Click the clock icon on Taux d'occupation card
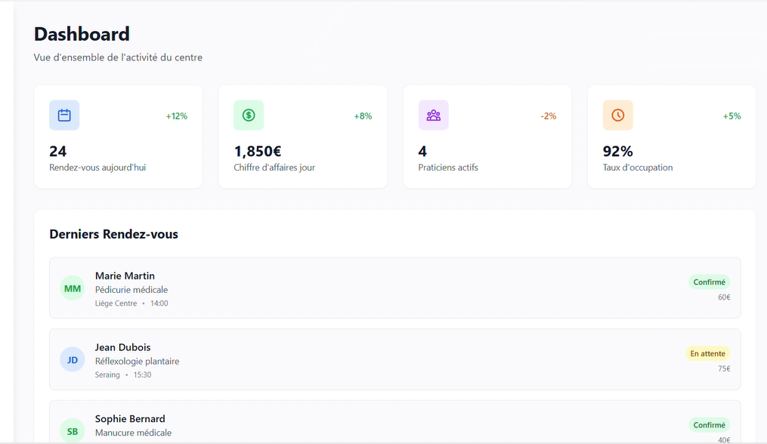This screenshot has height=444, width=767. 617,115
